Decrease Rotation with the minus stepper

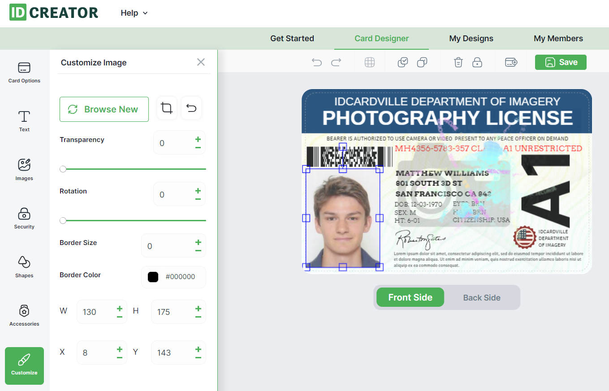click(x=198, y=199)
